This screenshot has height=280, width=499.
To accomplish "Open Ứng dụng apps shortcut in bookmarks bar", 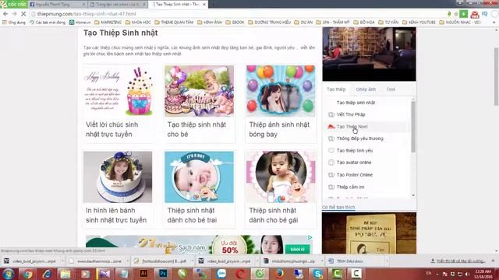I will (x=14, y=23).
